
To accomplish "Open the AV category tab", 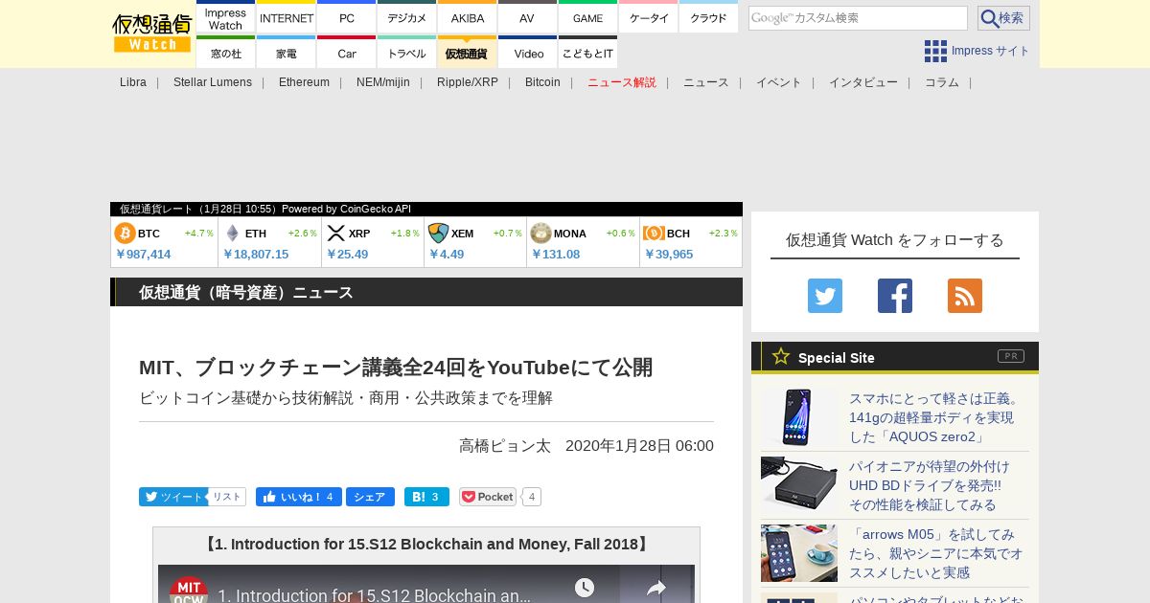I will (527, 18).
